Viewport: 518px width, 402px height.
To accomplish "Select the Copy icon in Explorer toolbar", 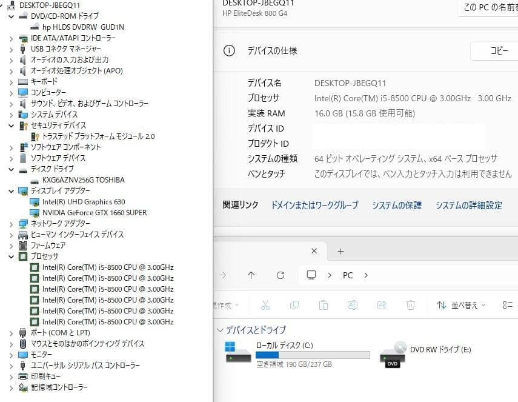I will [295, 304].
